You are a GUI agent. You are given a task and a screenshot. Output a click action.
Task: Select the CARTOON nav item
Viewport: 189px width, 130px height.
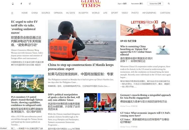[x=165, y=13]
